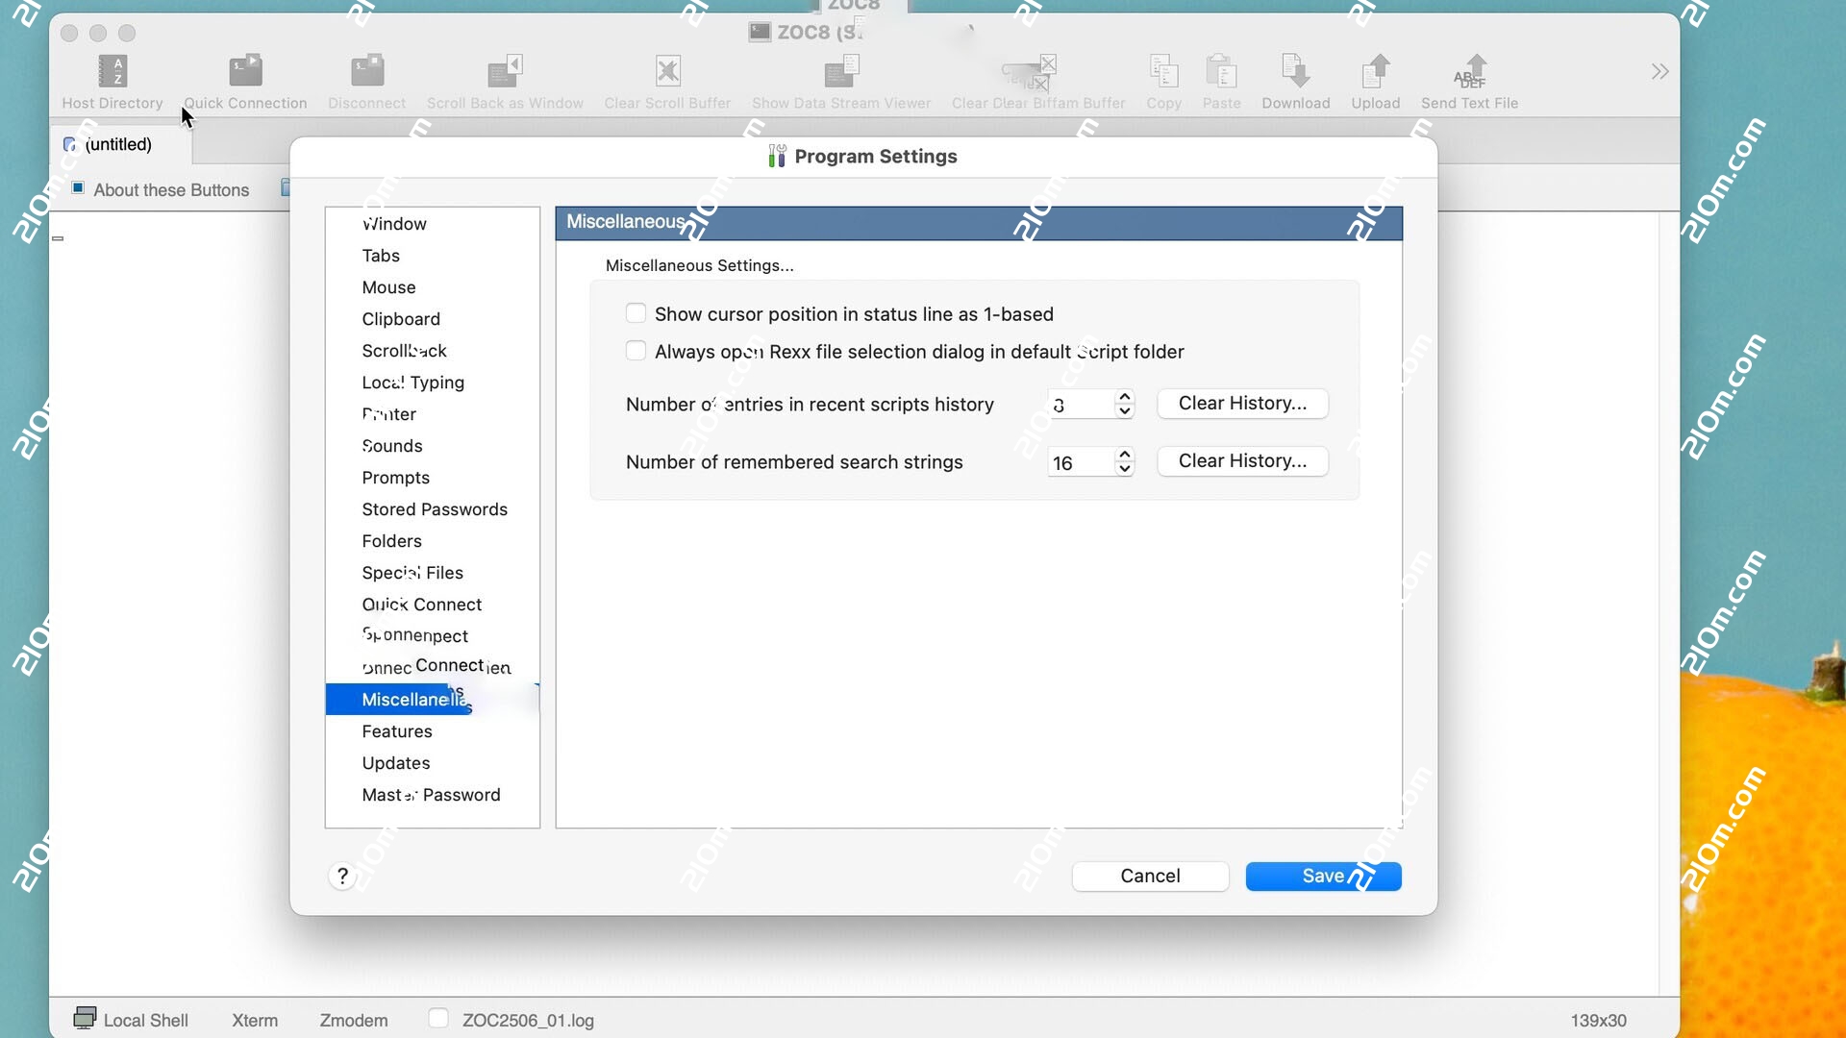Click Zmodem in the status bar

point(354,1020)
